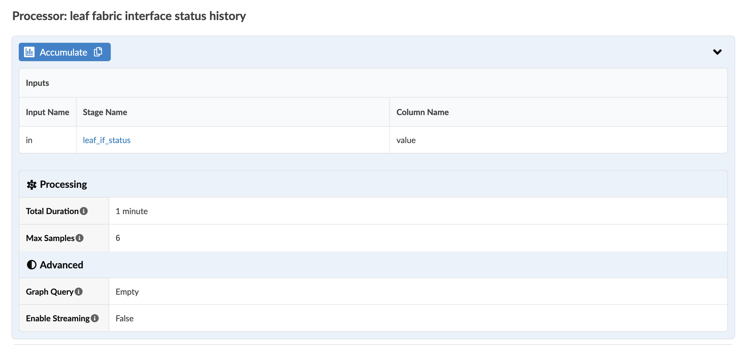Click the Advanced half-circle icon
Screen dimensions: 745x345
tap(32, 265)
